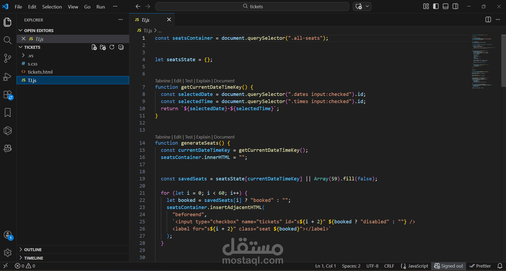Refresh the TICKETS explorer

pos(112,47)
